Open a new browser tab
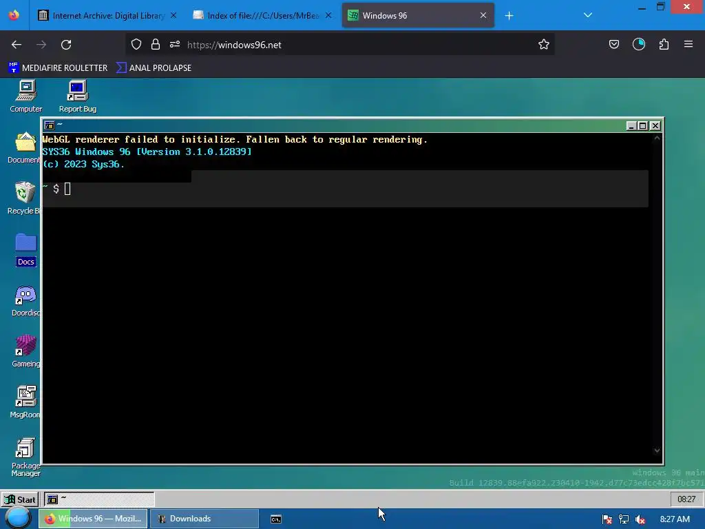The width and height of the screenshot is (705, 529). (509, 16)
